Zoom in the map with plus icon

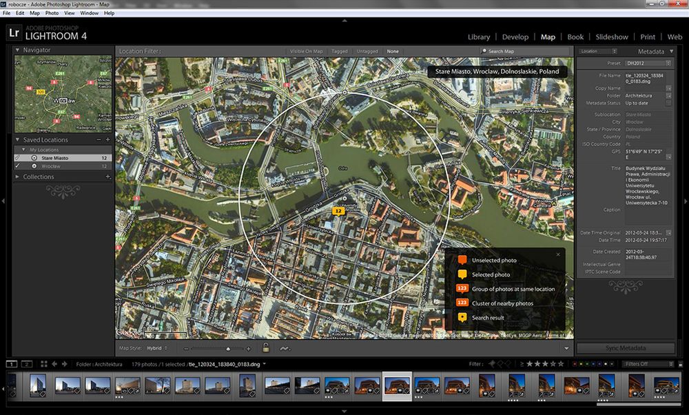click(x=249, y=349)
